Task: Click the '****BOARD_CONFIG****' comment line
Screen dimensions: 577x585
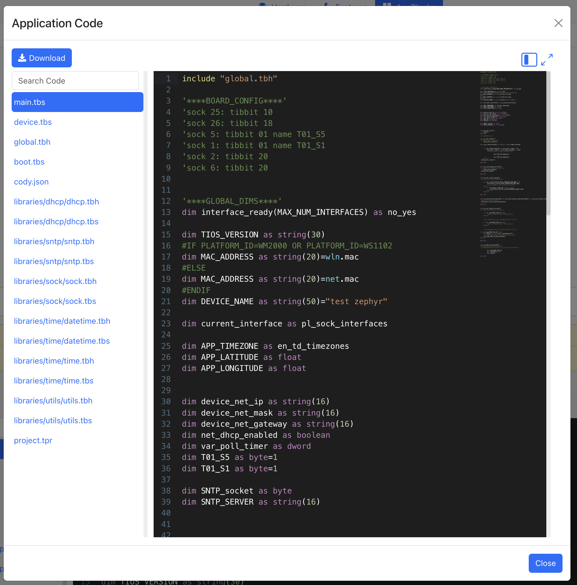Action: pyautogui.click(x=234, y=101)
